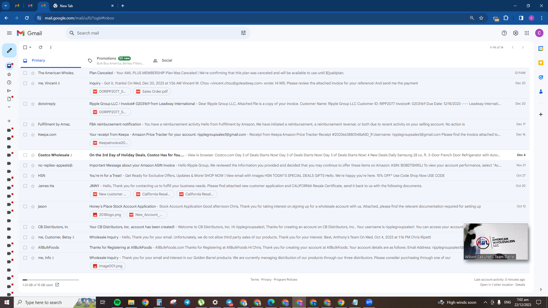Star the HSN email

click(33, 176)
